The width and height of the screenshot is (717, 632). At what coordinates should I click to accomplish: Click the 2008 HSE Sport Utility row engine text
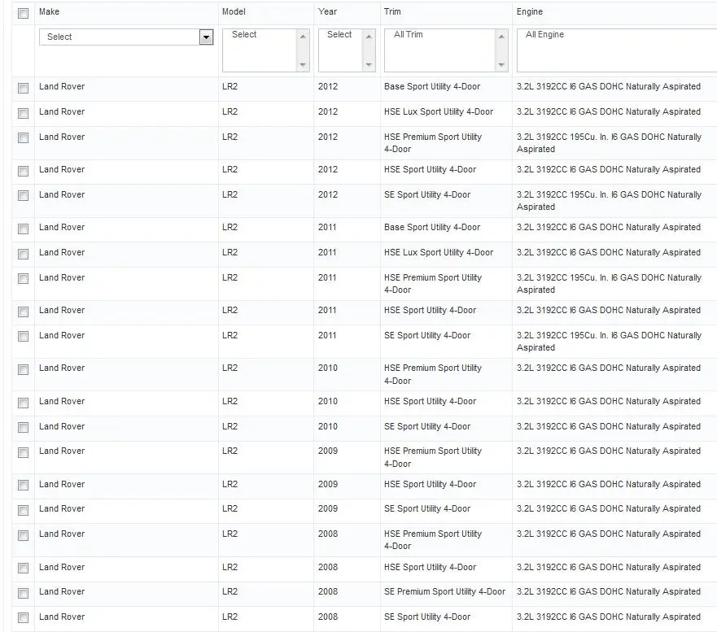click(x=608, y=567)
